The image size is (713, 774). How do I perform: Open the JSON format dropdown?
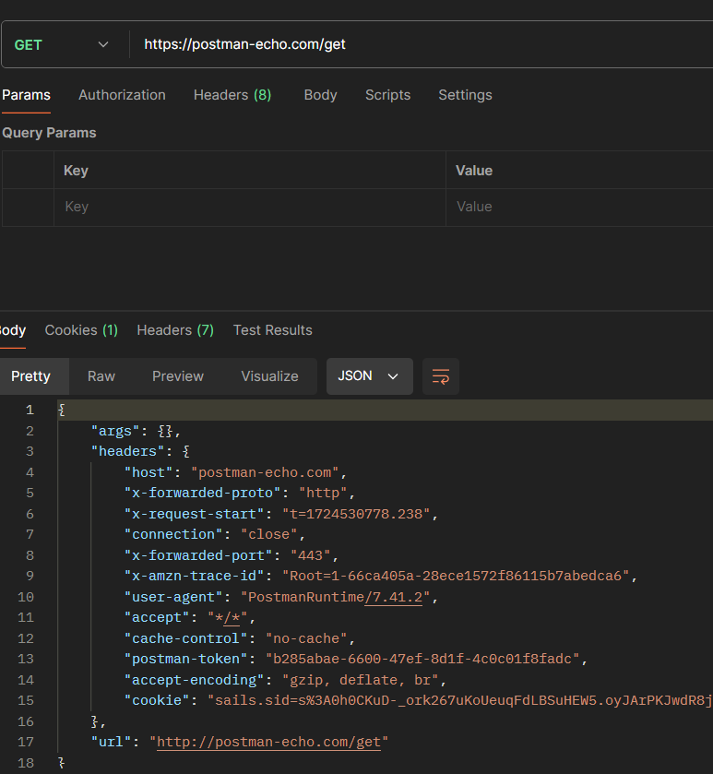pos(370,376)
